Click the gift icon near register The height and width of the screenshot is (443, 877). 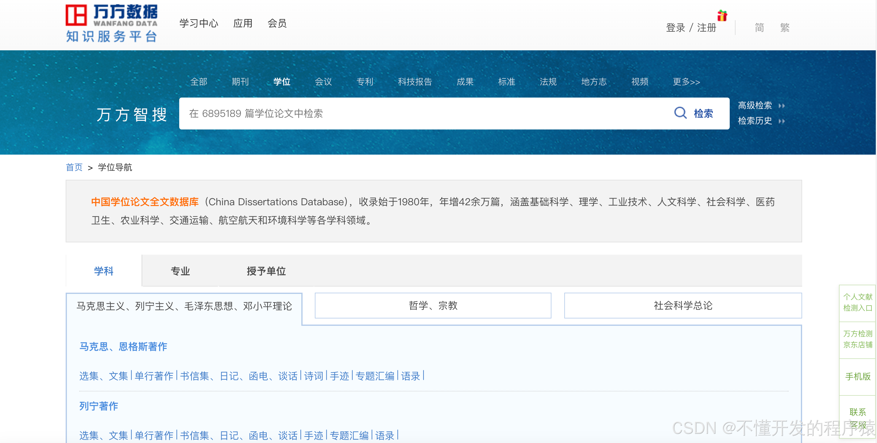(722, 15)
